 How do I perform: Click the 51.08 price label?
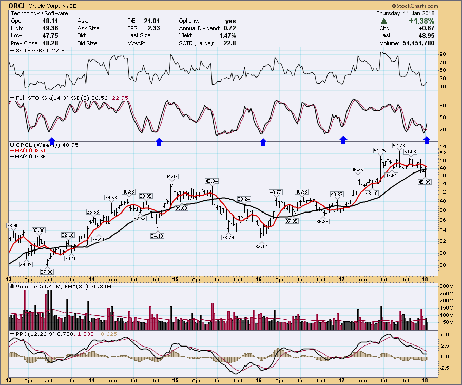pos(410,152)
